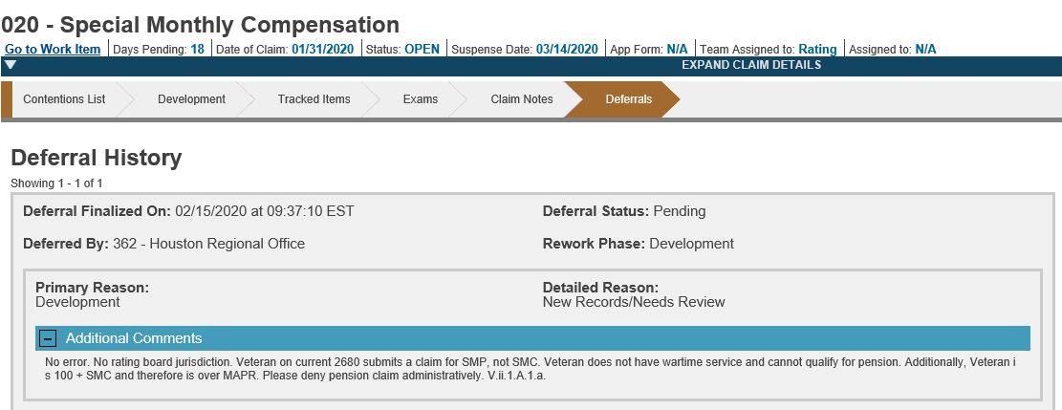
Task: Open the Development tab
Action: tap(191, 99)
